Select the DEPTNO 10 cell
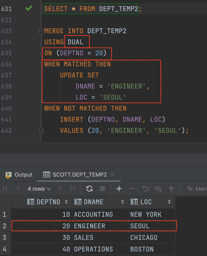The image size is (207, 256). coord(42,214)
